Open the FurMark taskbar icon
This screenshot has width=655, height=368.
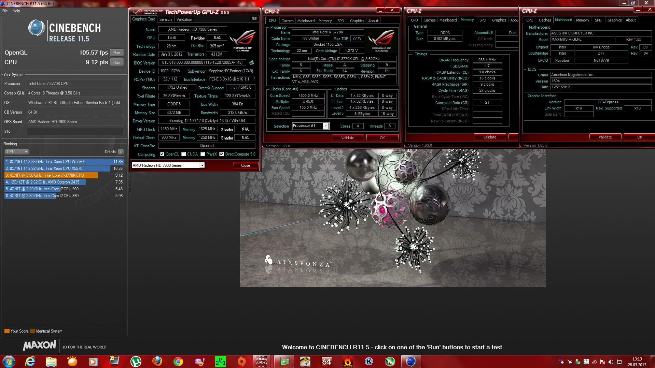(348, 361)
